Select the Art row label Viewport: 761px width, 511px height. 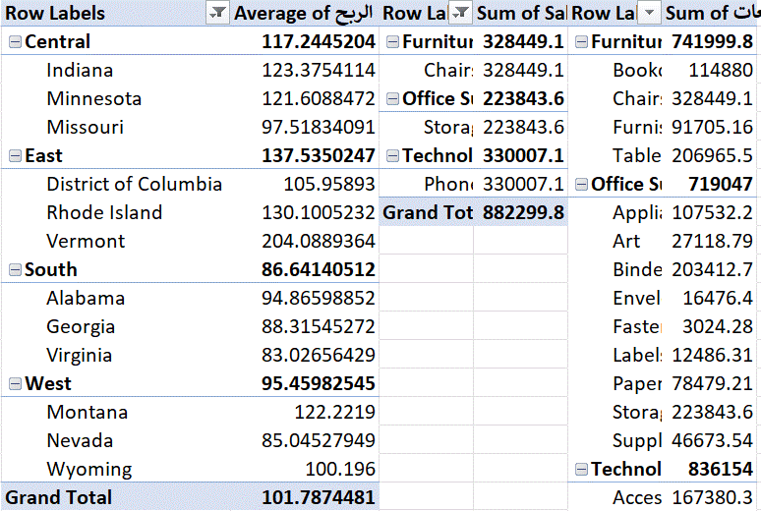(x=626, y=242)
